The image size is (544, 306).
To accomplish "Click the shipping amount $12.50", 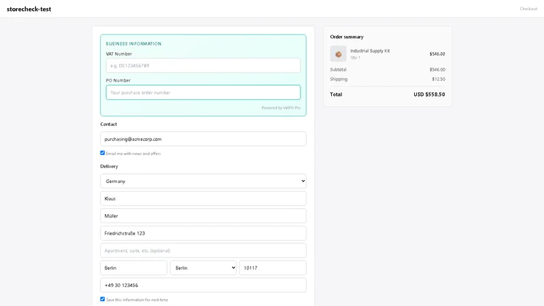I will pyautogui.click(x=439, y=79).
